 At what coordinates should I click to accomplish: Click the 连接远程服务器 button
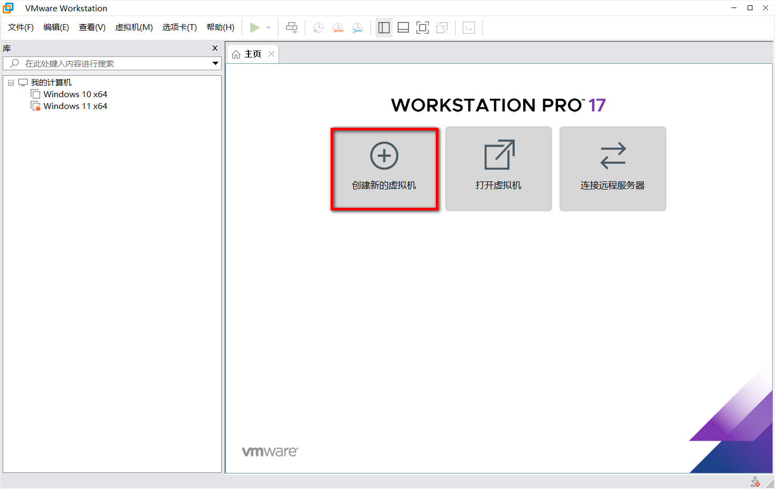(x=613, y=169)
